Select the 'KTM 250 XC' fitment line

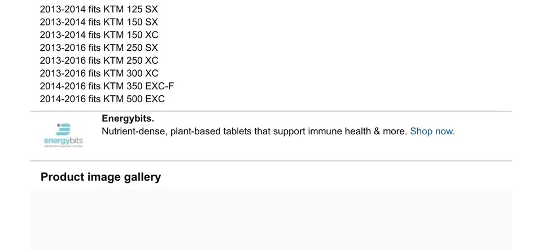point(99,60)
